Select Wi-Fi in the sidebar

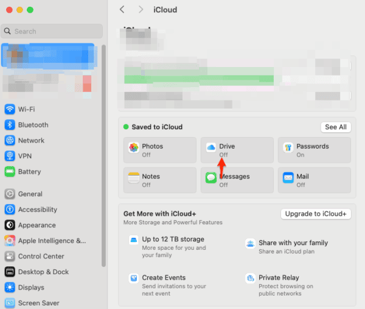(x=26, y=109)
